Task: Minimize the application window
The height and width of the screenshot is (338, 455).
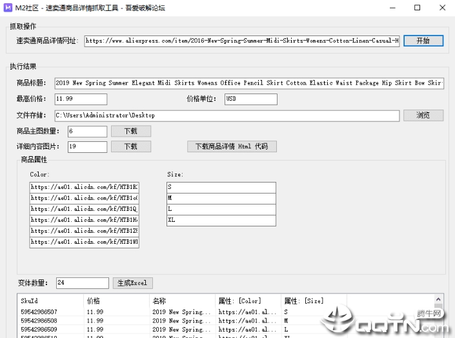Action: tap(392, 8)
